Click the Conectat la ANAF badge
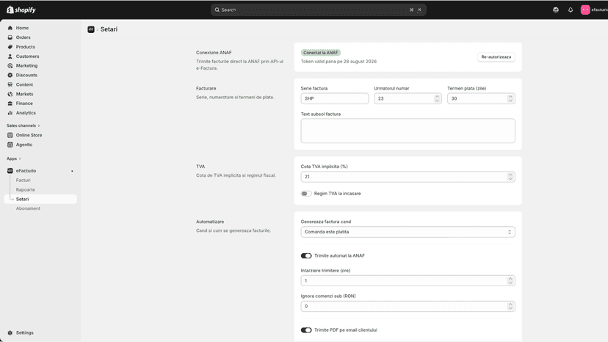This screenshot has height=342, width=608. point(321,53)
